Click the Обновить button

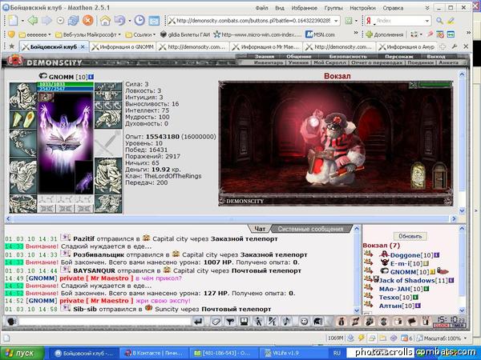tap(410, 236)
